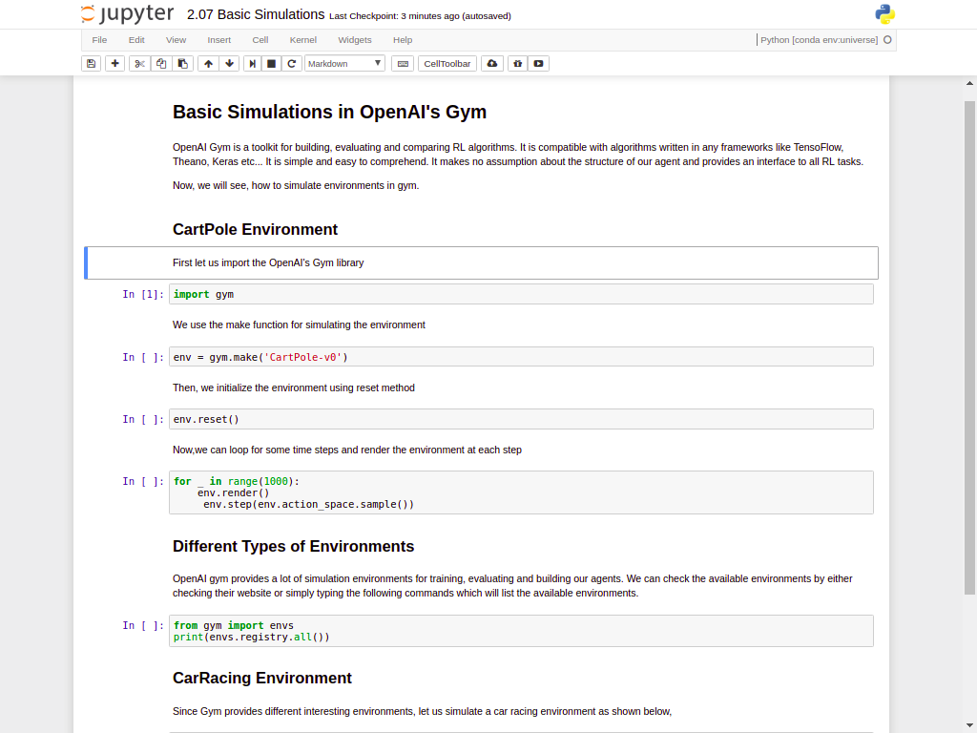The image size is (977, 733).
Task: Run the current cell button
Action: [x=252, y=64]
